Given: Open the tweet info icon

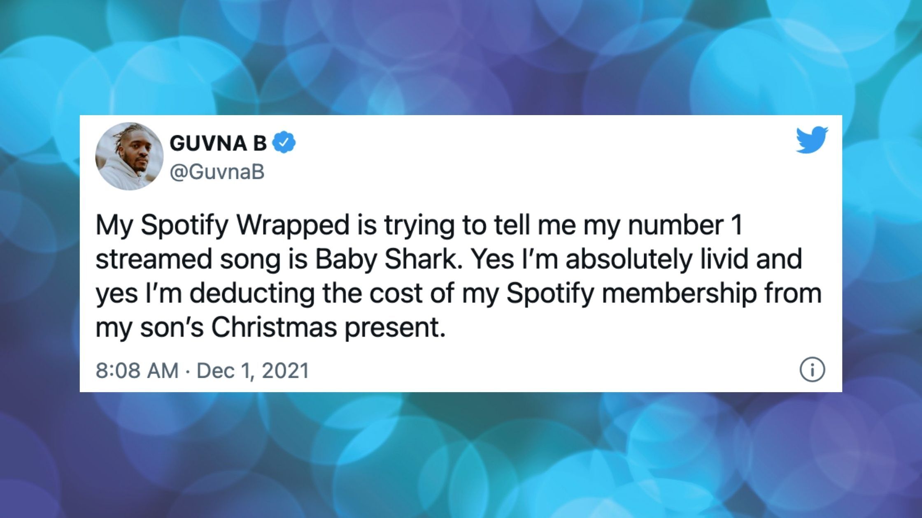Looking at the screenshot, I should 812,370.
